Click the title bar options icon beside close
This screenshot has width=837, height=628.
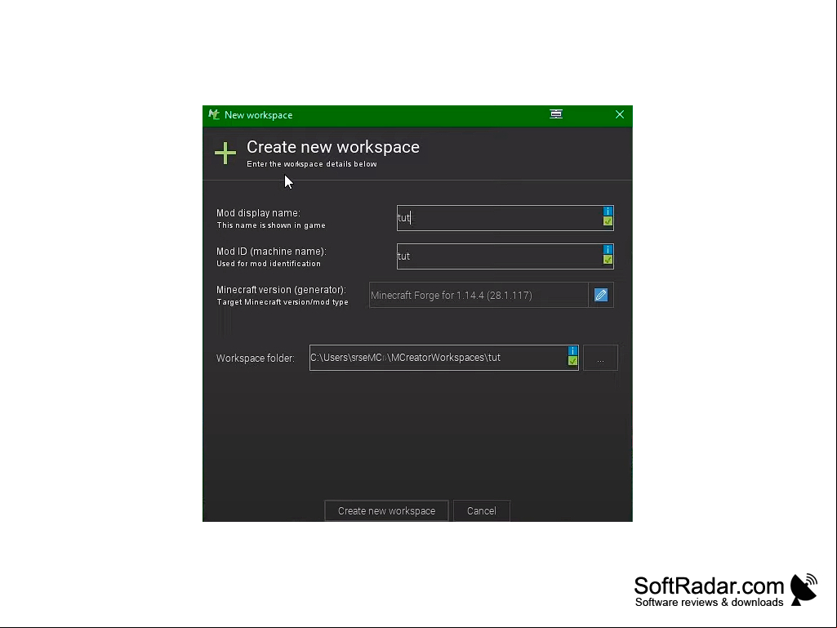pyautogui.click(x=556, y=114)
